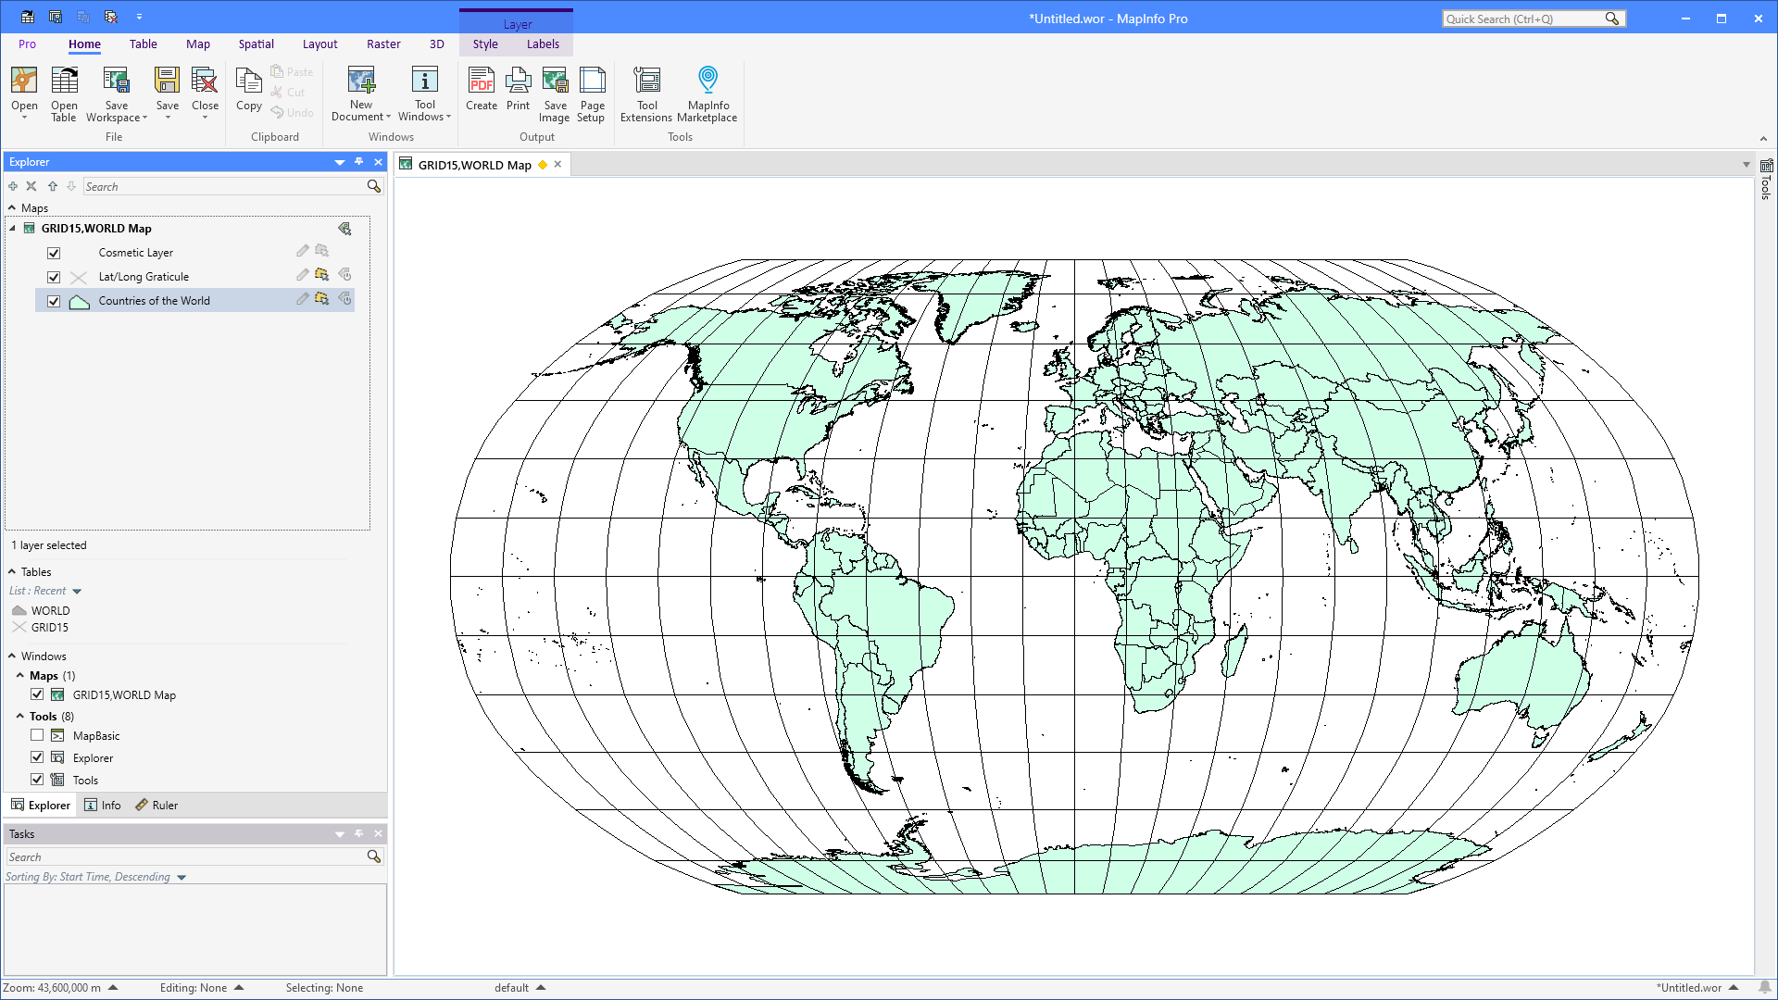Enable the MapBasic tool window

click(x=37, y=734)
